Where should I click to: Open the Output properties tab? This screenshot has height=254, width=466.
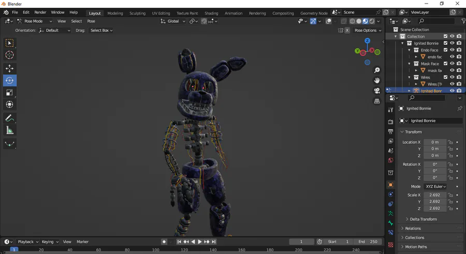coord(390,131)
